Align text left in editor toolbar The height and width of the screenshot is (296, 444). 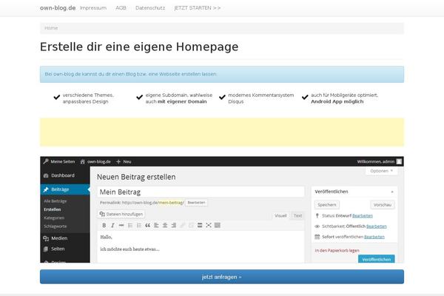pos(156,226)
